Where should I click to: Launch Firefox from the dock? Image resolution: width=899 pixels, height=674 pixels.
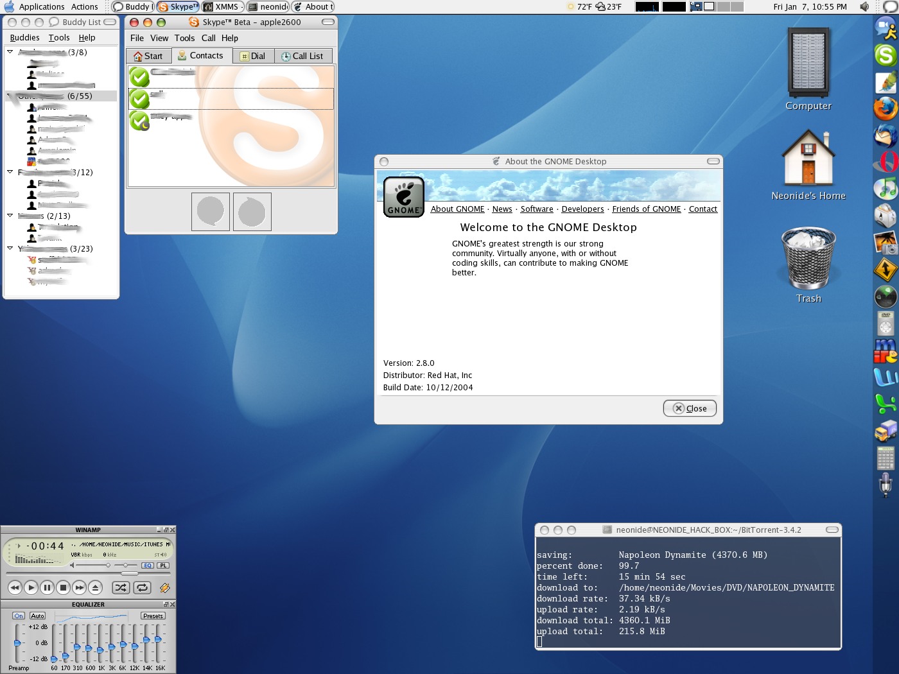tap(886, 108)
